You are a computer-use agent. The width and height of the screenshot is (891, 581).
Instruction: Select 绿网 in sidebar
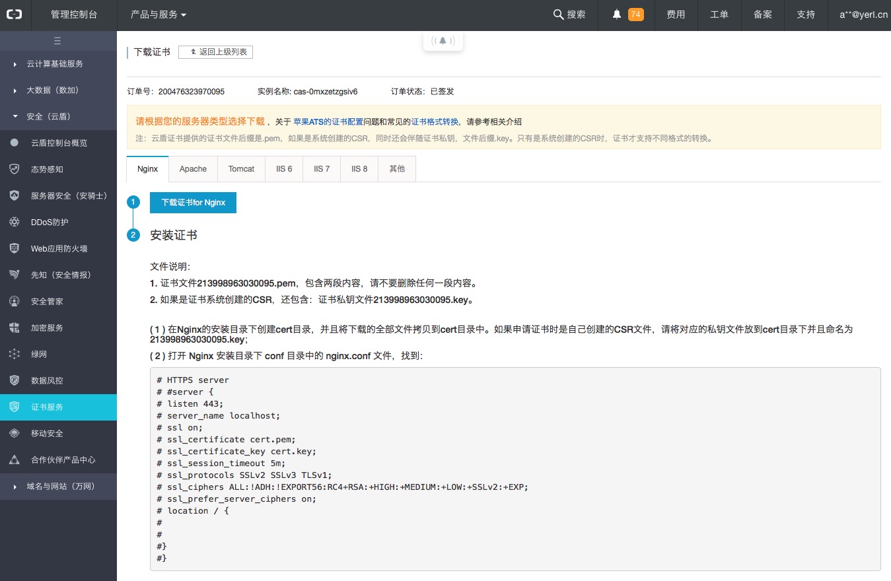58,354
